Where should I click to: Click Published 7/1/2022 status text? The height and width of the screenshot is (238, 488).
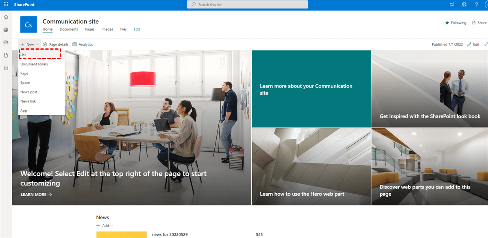click(x=448, y=44)
